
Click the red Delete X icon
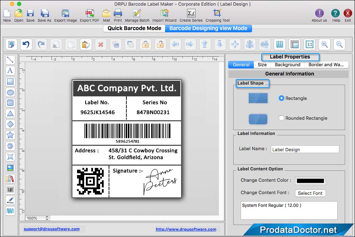(x=101, y=44)
